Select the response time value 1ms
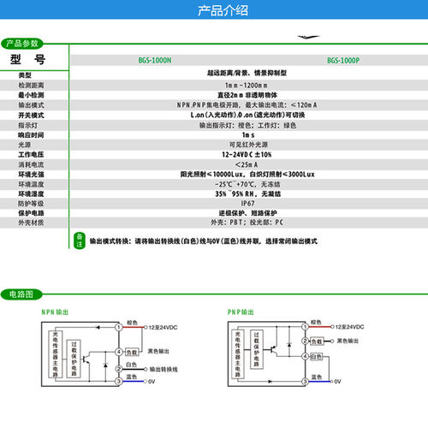Image resolution: width=428 pixels, height=428 pixels. click(248, 135)
